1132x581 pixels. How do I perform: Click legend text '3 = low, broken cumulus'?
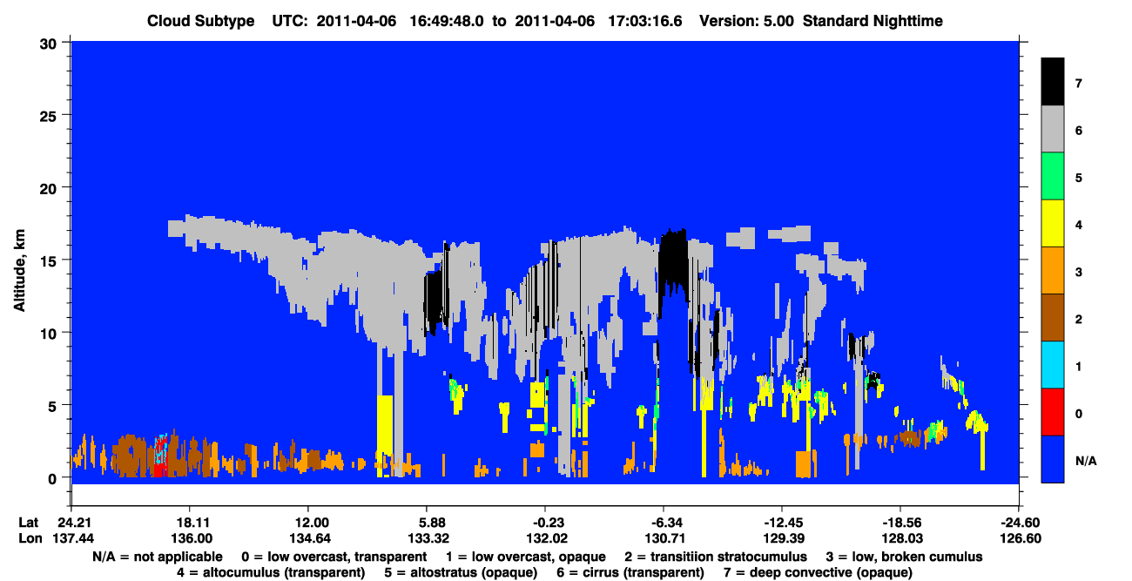coord(906,557)
